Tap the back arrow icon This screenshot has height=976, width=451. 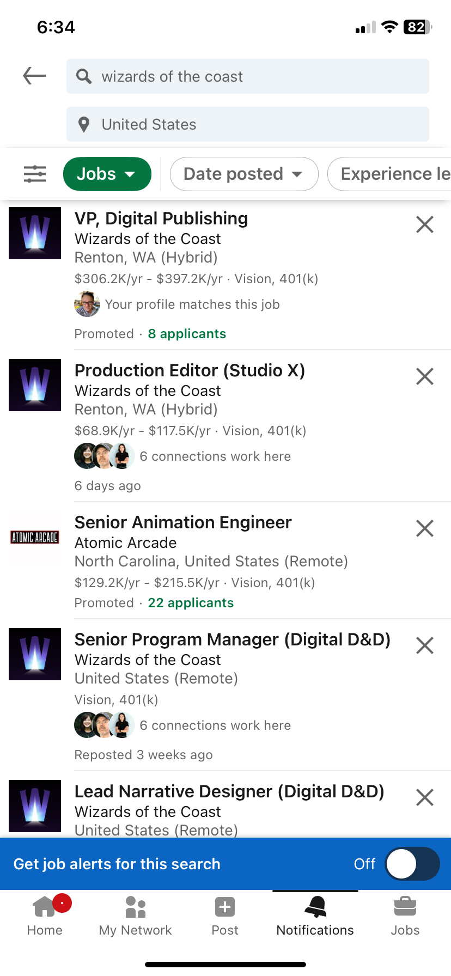click(x=34, y=76)
